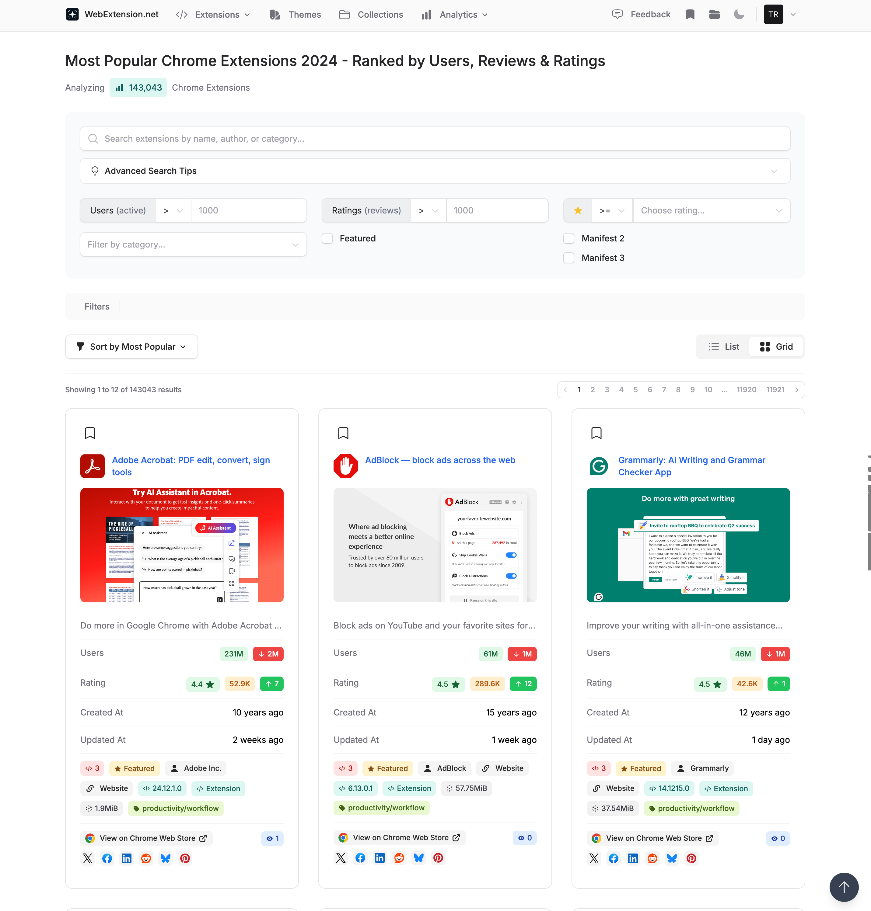Open the Analytics dropdown menu
Viewport: 871px width, 911px height.
(x=455, y=14)
